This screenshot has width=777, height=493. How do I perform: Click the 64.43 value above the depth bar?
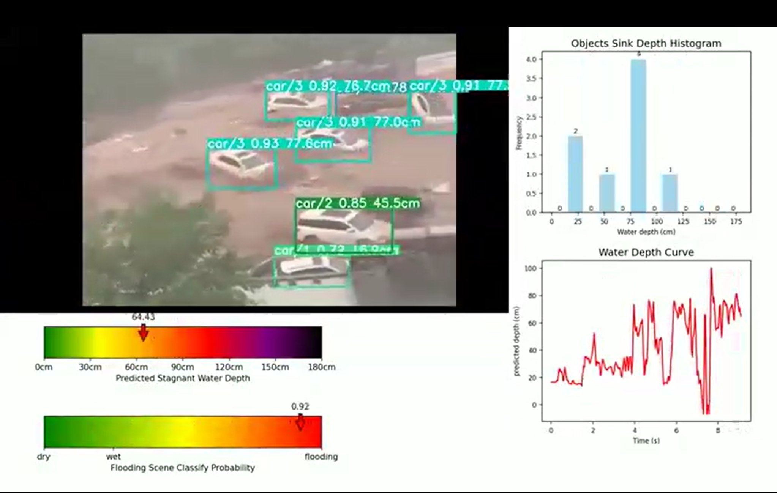(x=143, y=317)
